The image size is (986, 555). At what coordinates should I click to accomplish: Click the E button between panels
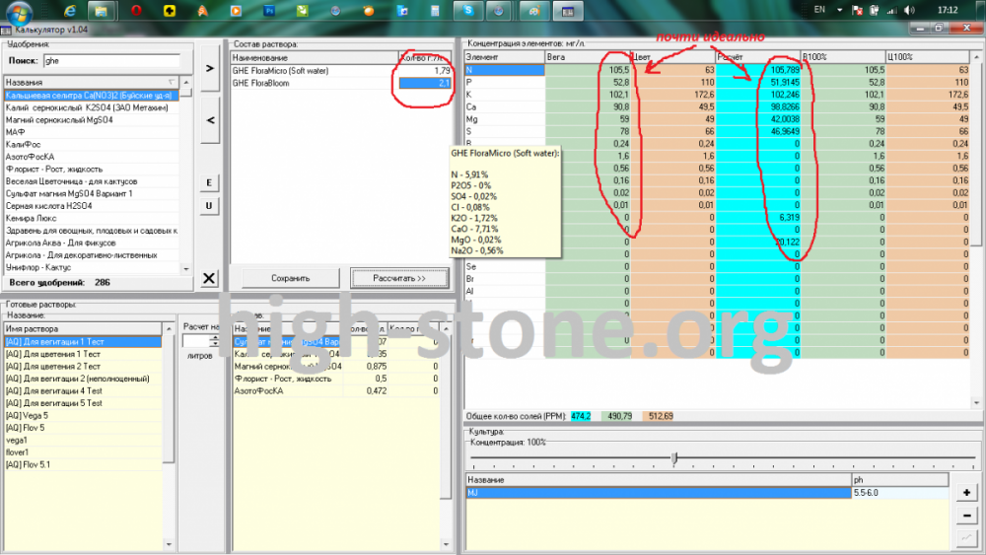209,183
